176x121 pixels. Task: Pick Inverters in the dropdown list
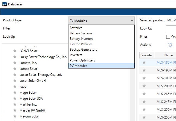[x=76, y=55]
